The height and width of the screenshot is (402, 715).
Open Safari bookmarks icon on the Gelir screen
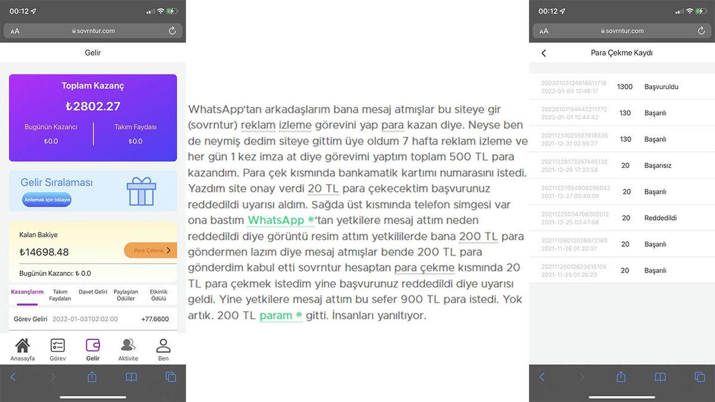(x=131, y=377)
